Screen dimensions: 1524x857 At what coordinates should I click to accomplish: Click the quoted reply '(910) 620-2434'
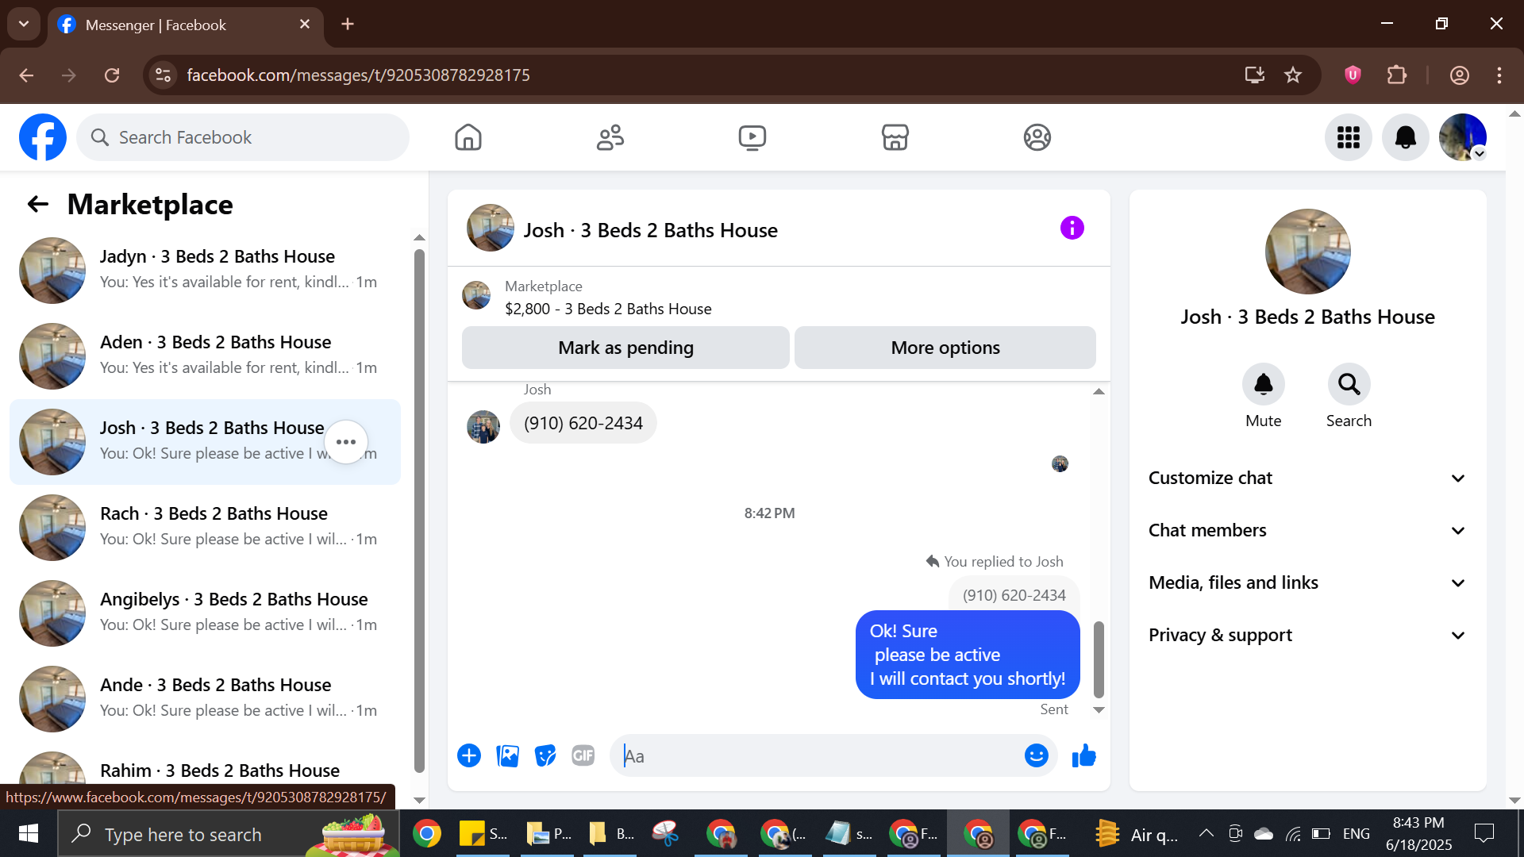tap(1014, 595)
